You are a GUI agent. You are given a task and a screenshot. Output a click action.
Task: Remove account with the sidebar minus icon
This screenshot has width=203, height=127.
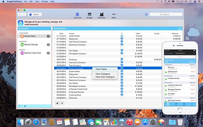point(22,106)
